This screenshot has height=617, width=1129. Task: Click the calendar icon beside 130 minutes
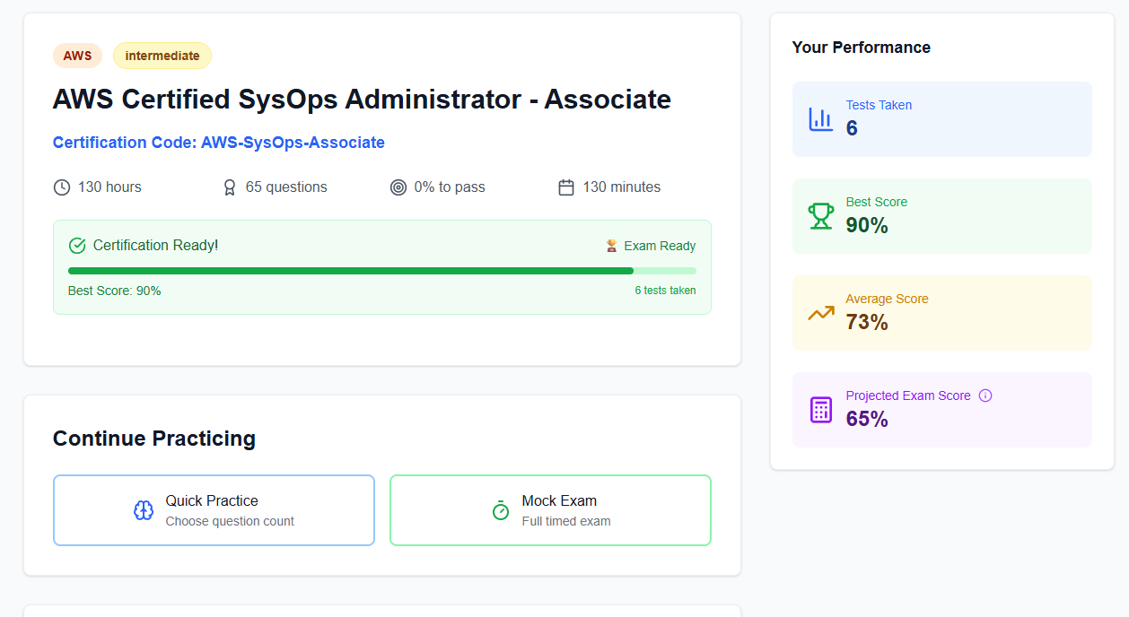coord(566,187)
